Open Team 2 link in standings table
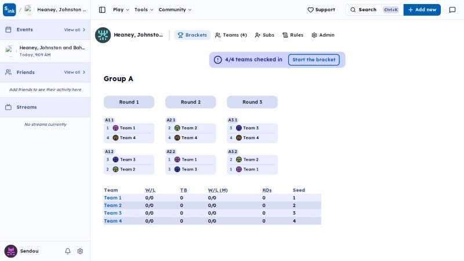The height and width of the screenshot is (261, 464). (x=113, y=205)
